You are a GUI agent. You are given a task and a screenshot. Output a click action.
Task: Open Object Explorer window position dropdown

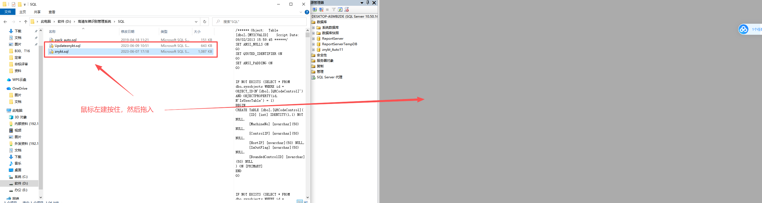coord(362,3)
